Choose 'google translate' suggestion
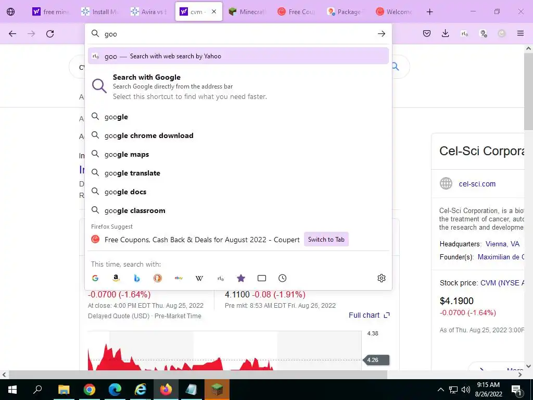Image resolution: width=533 pixels, height=400 pixels. coord(238,173)
